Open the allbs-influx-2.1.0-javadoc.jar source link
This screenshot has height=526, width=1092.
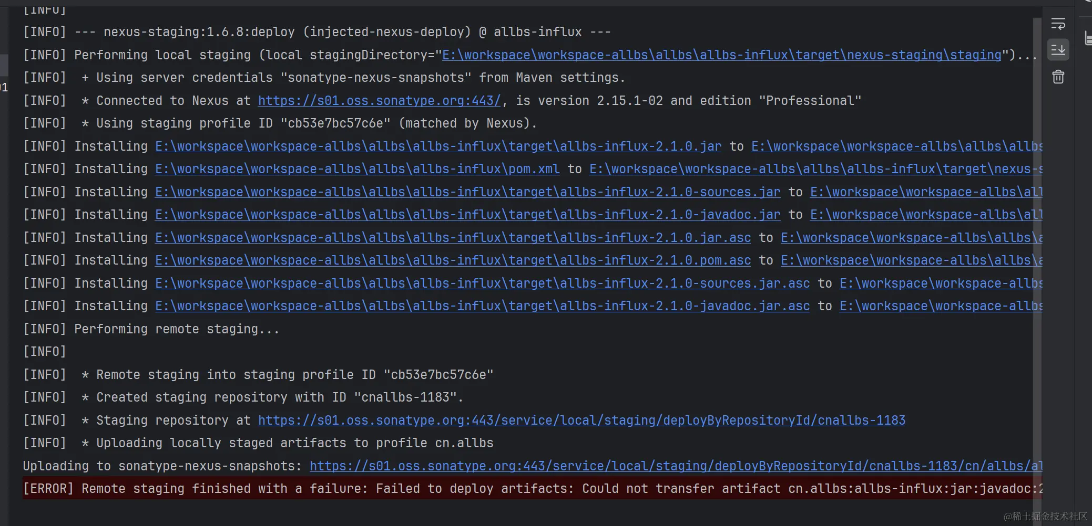coord(467,215)
